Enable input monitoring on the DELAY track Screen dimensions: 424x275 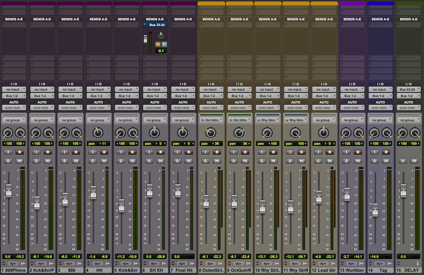pyautogui.click(x=402, y=152)
